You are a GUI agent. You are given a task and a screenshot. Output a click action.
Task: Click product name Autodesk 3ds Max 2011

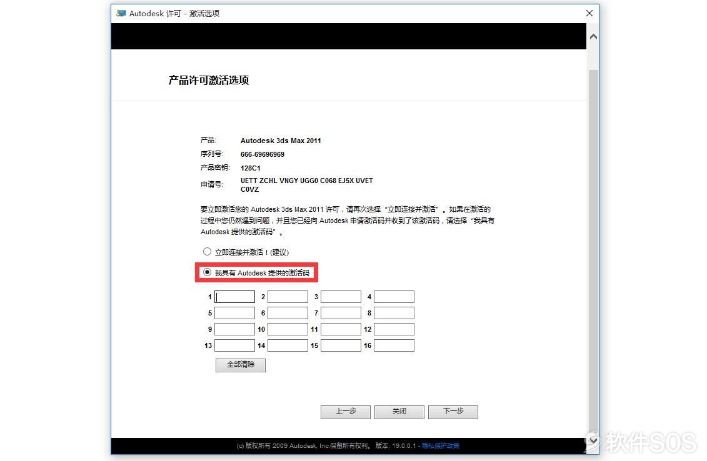(x=281, y=141)
